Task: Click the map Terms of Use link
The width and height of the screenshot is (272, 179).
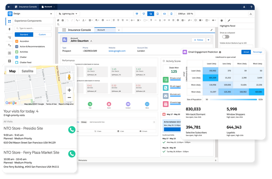Action: [51, 104]
